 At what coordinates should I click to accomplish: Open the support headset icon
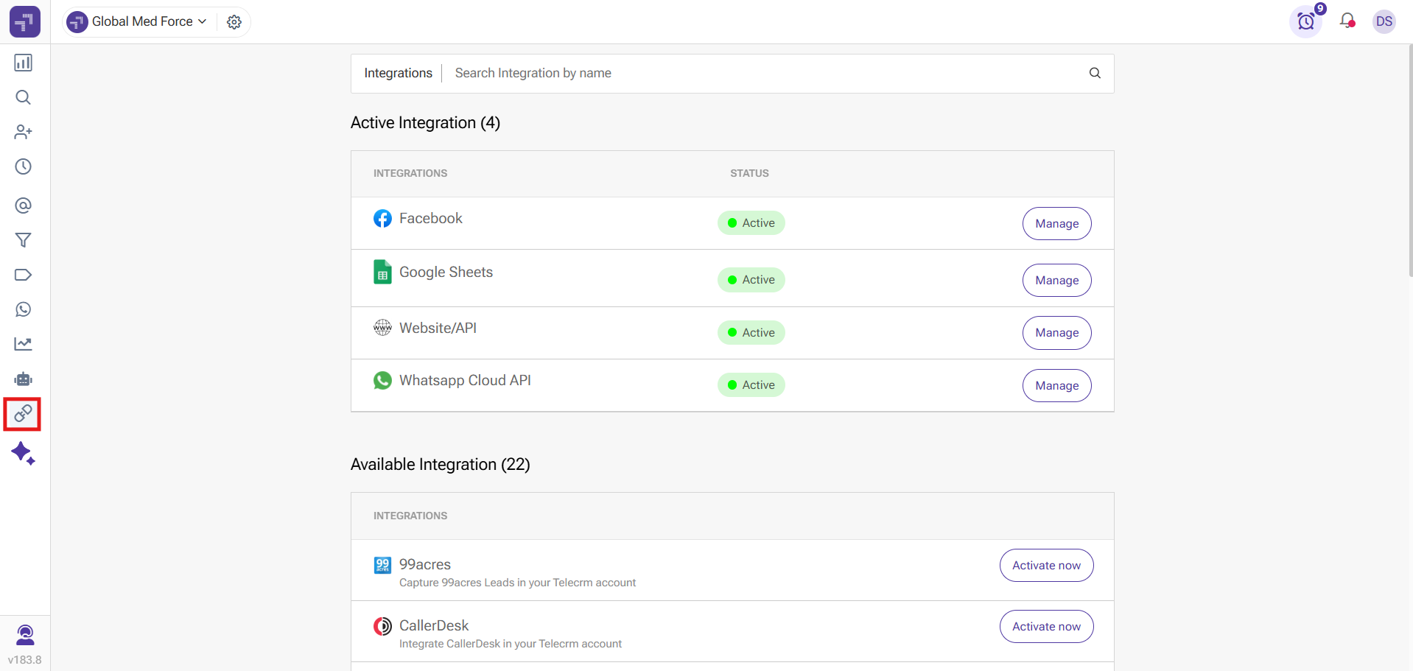[x=25, y=635]
